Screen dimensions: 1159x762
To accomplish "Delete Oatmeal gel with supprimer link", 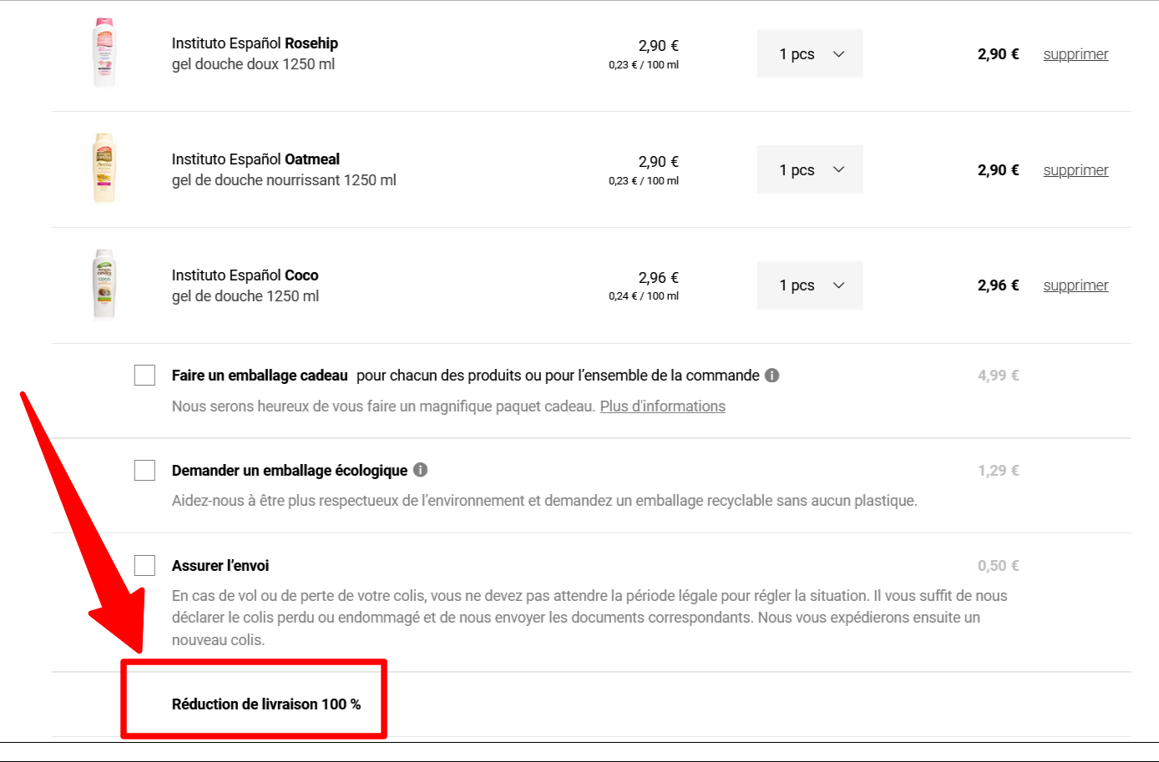I will click(x=1075, y=170).
